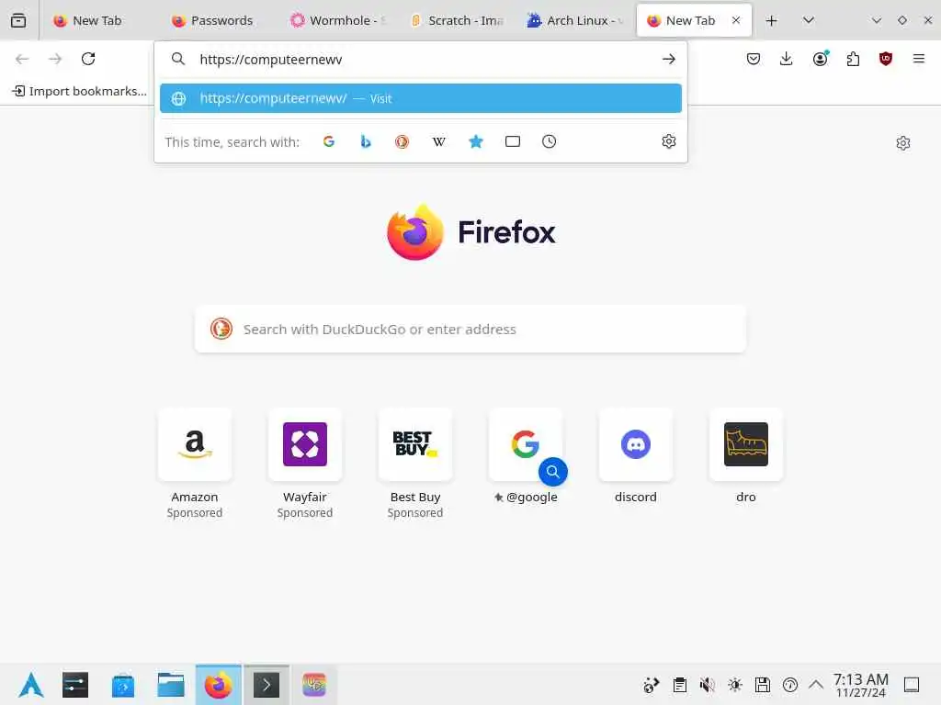Search open tabs this time
Screen dimensions: 941x705
coord(513,141)
